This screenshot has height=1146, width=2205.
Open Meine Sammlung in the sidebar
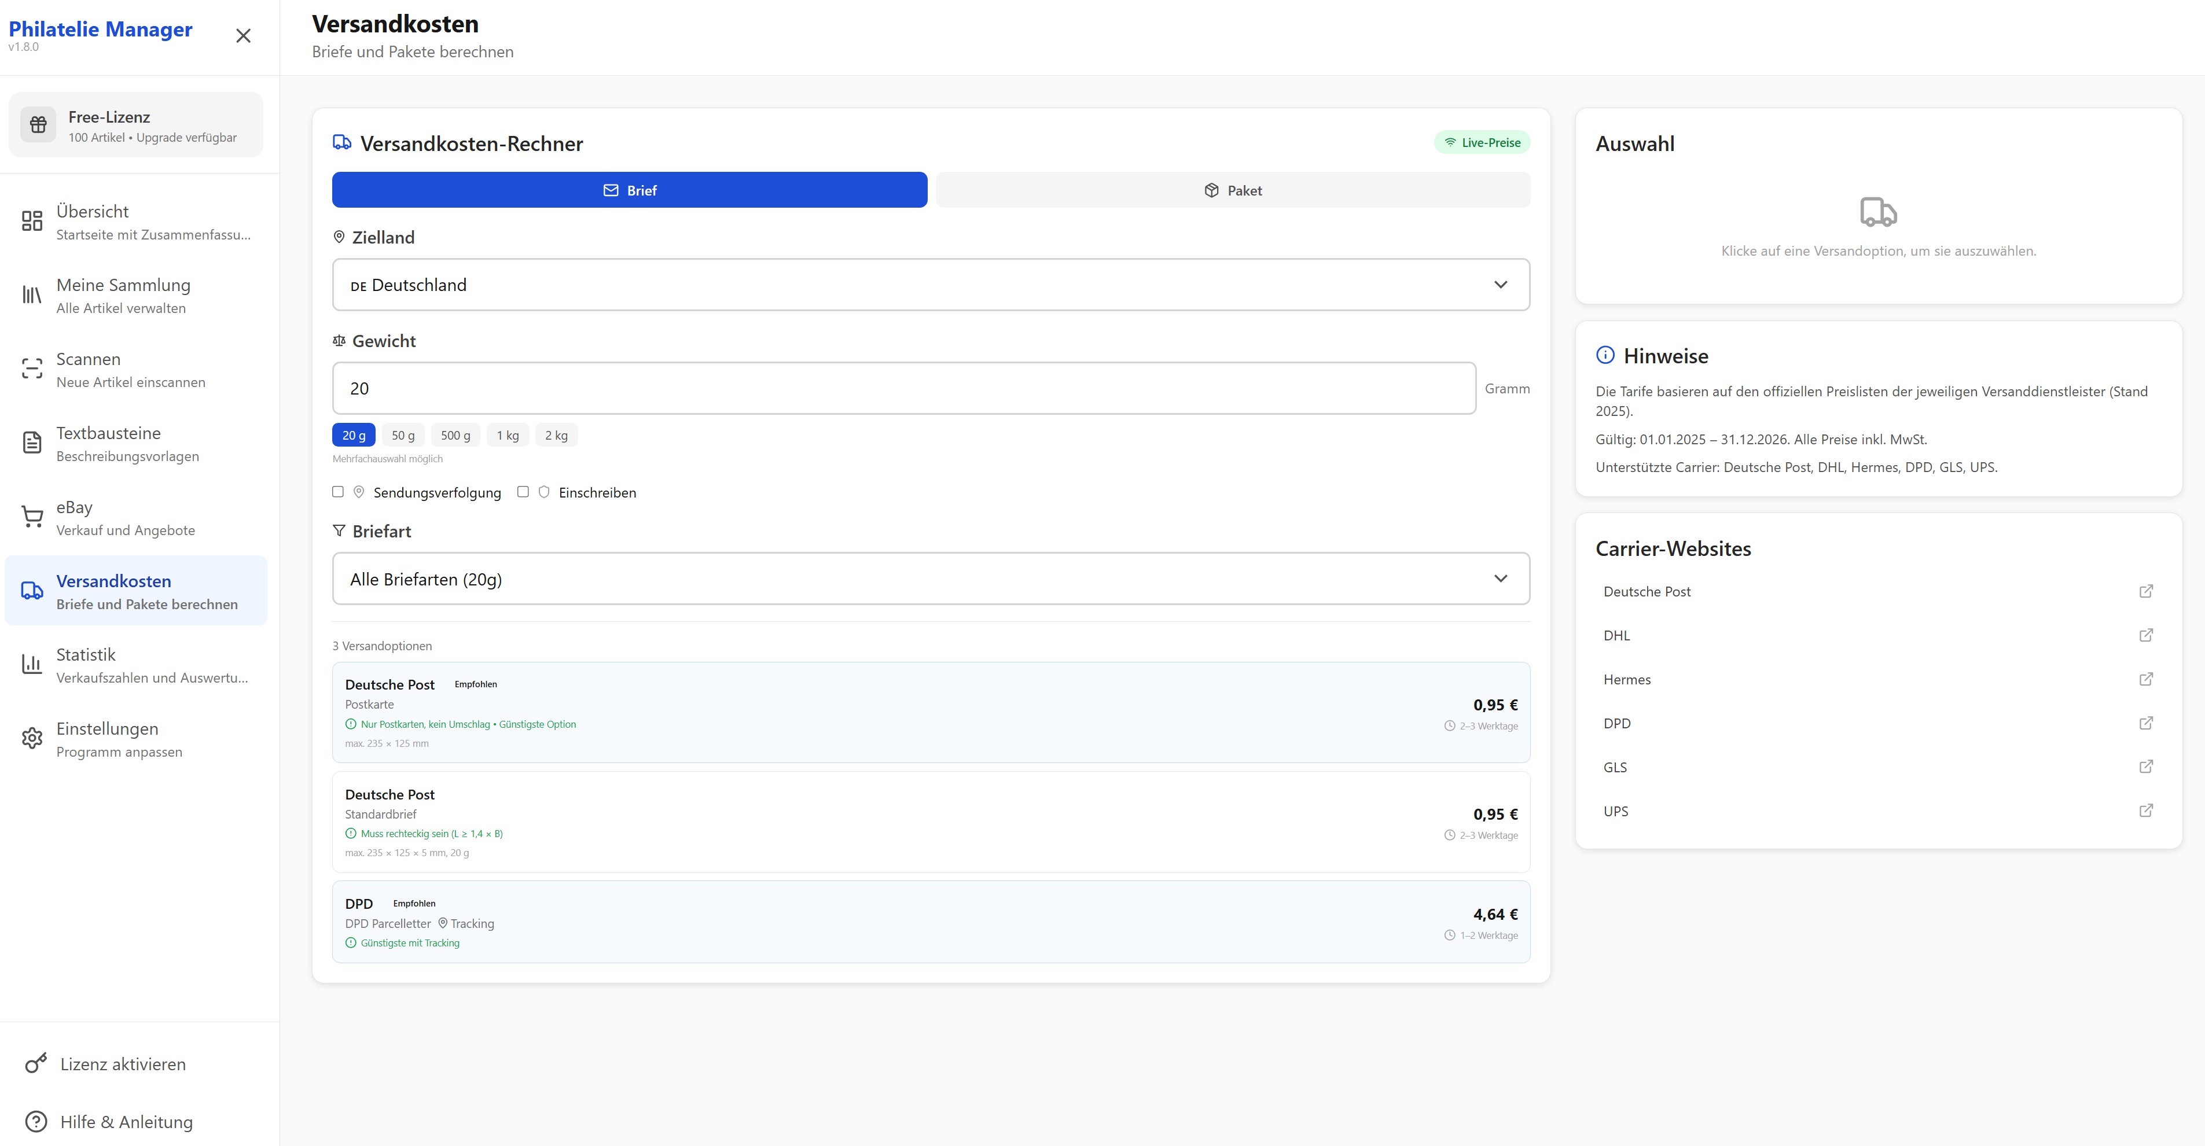click(123, 294)
